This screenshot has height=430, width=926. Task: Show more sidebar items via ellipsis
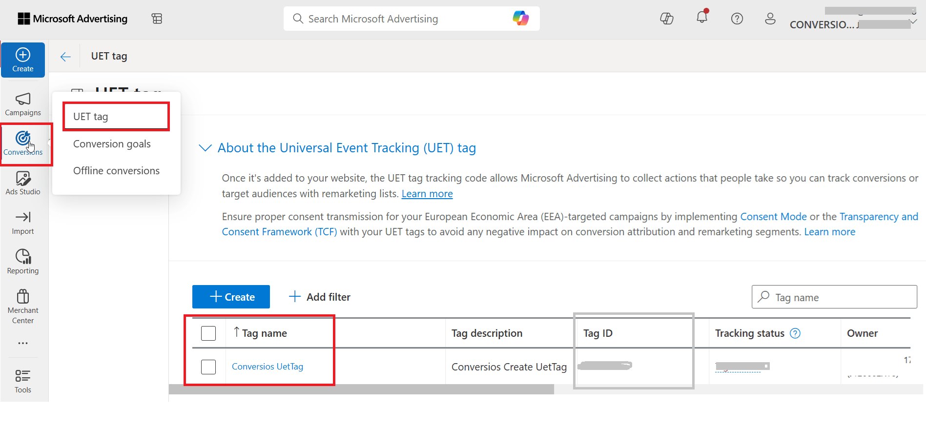pyautogui.click(x=23, y=343)
